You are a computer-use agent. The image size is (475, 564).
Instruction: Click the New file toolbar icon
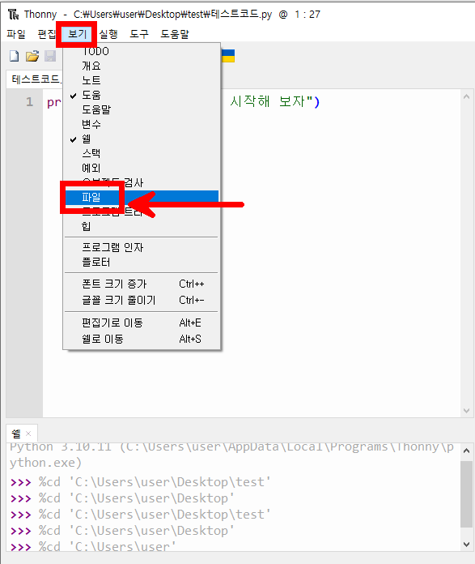point(14,56)
